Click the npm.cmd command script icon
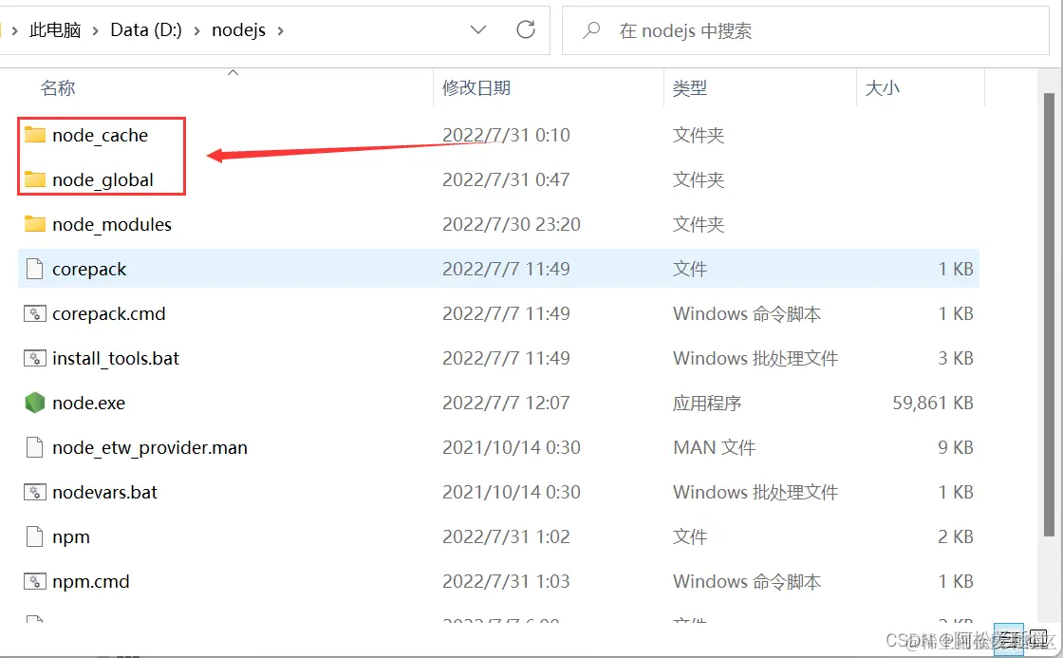This screenshot has width=1063, height=658. 35,581
